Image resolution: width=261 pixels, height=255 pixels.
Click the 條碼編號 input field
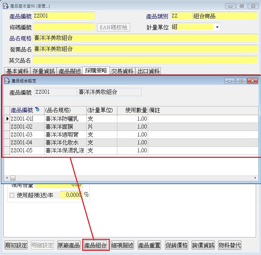pyautogui.click(x=64, y=27)
